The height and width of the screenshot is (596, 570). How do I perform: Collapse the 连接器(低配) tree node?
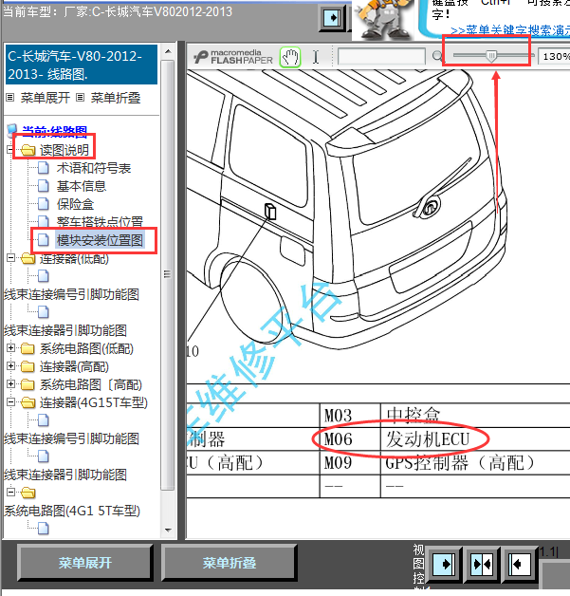tap(10, 258)
